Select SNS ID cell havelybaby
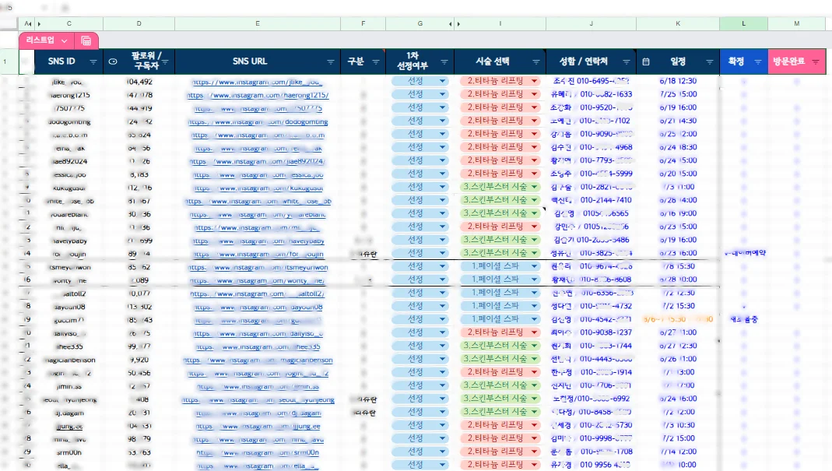Viewport: 832px width, 471px height. [69, 241]
